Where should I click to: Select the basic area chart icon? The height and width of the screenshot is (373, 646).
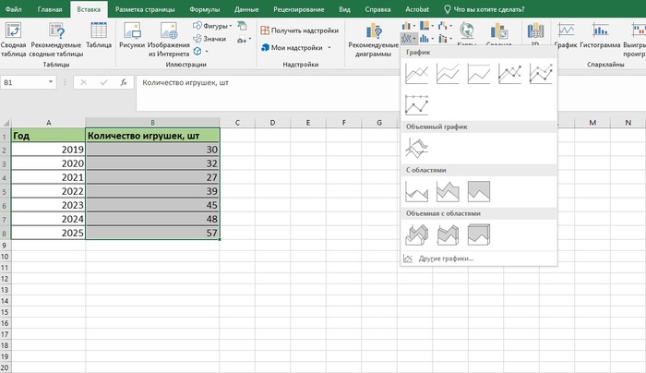pos(417,191)
